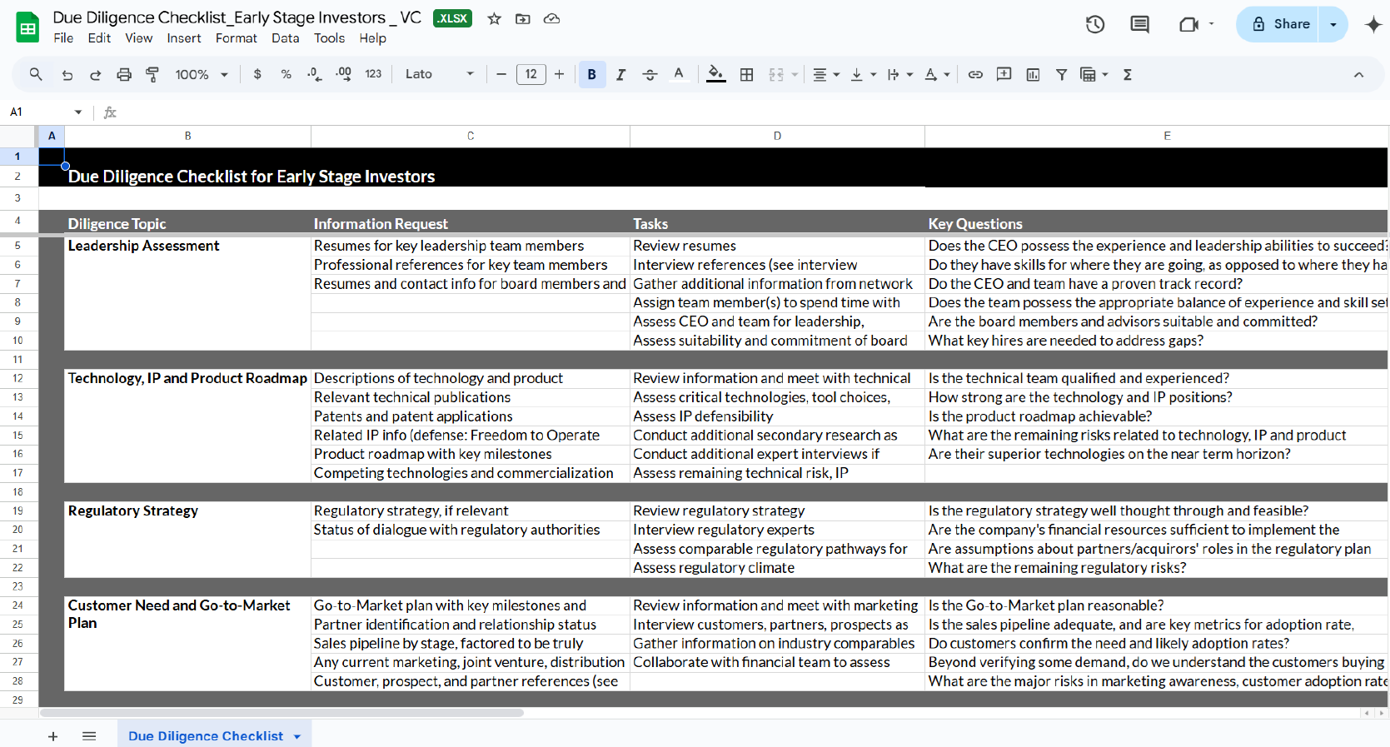Open more number formats (123)
Screen dimensions: 1390x747
pyautogui.click(x=373, y=74)
